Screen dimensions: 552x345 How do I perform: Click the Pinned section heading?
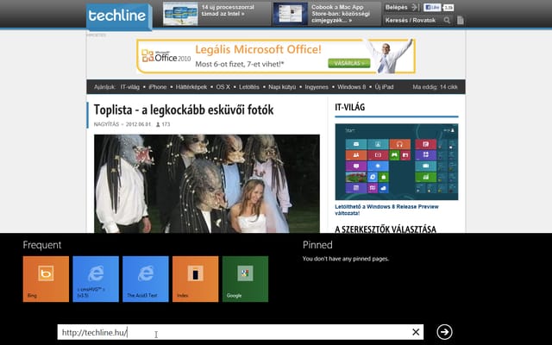click(x=317, y=245)
